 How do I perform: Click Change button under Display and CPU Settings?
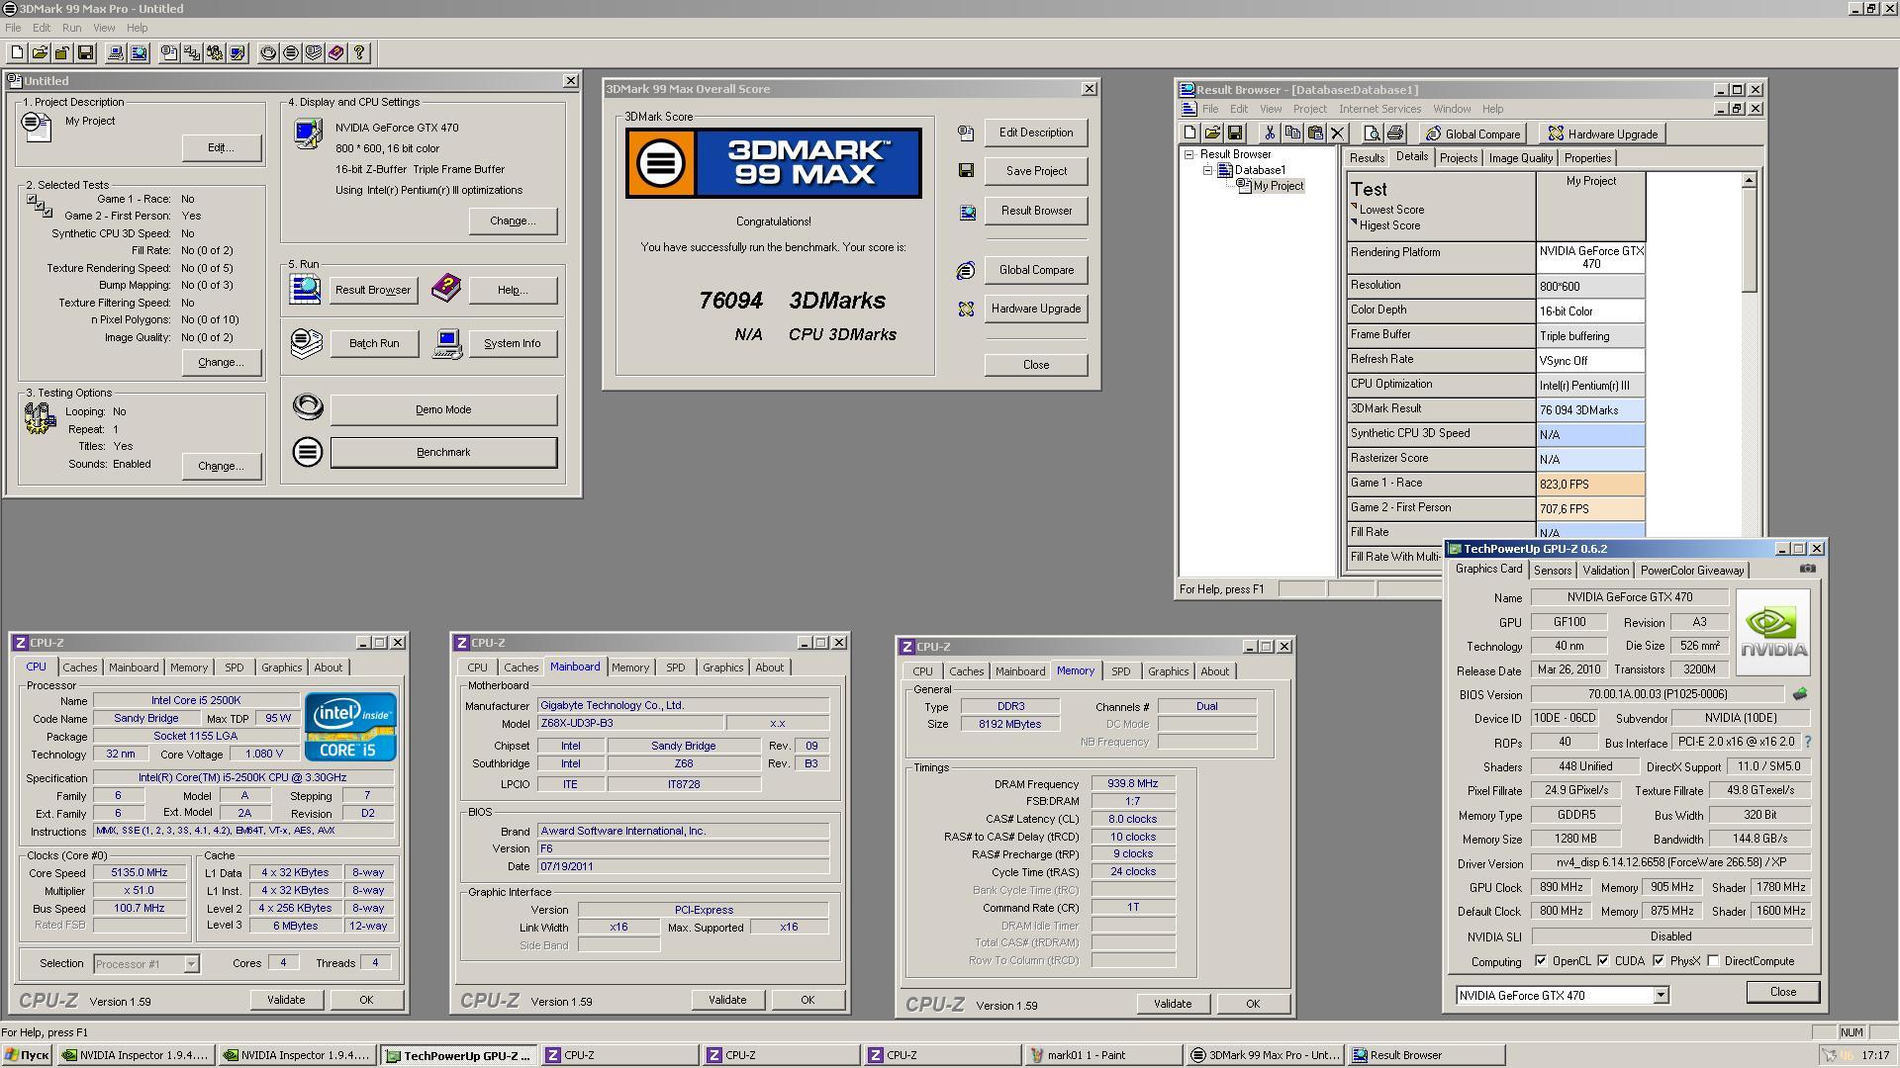pos(512,221)
